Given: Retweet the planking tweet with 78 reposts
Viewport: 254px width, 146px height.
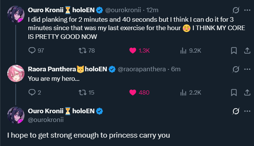Looking at the screenshot, I should coord(82,51).
